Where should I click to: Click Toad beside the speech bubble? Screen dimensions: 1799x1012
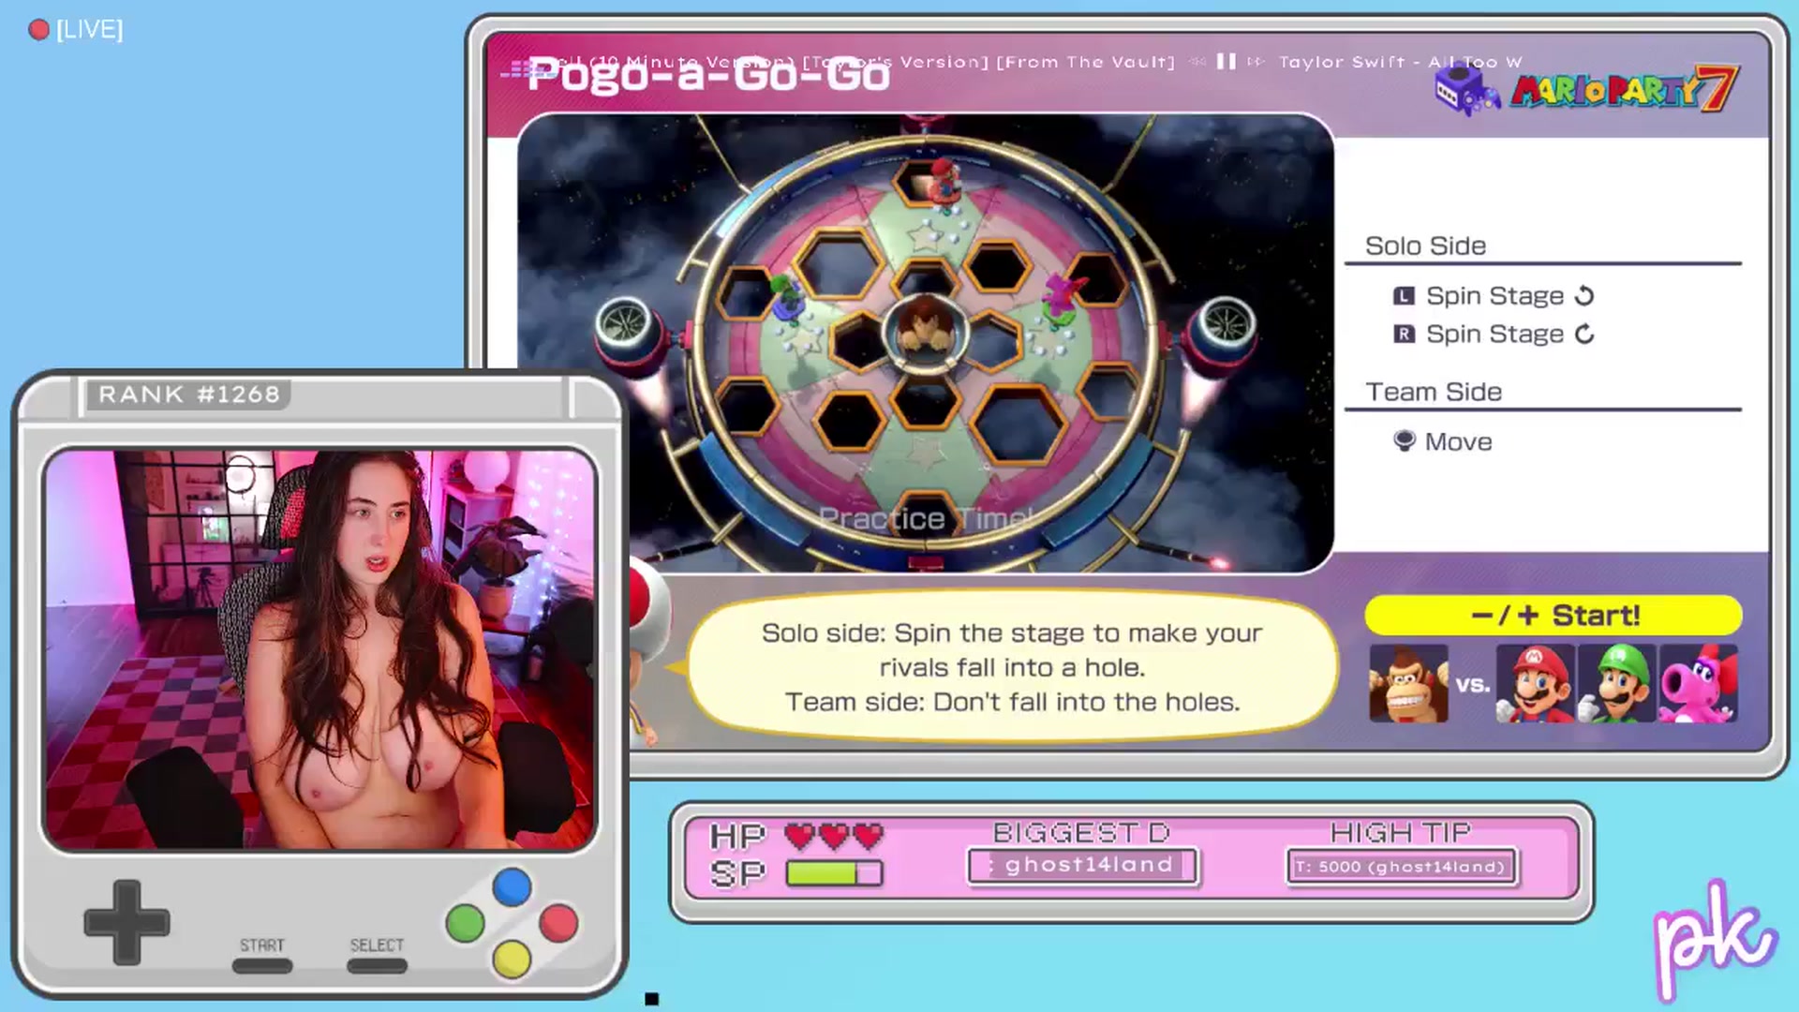point(647,647)
